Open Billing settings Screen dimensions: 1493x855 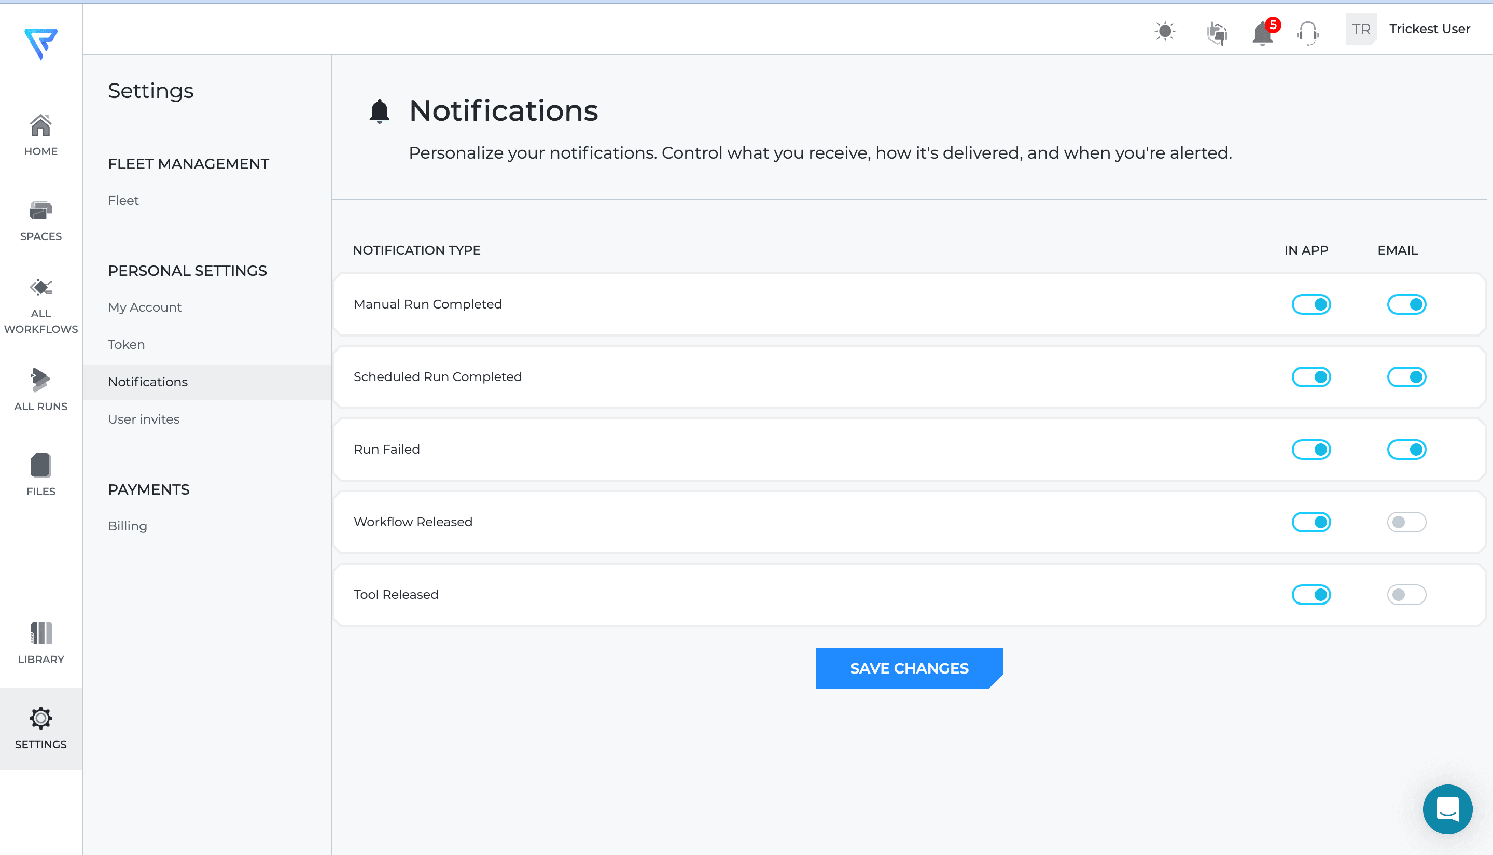point(128,526)
